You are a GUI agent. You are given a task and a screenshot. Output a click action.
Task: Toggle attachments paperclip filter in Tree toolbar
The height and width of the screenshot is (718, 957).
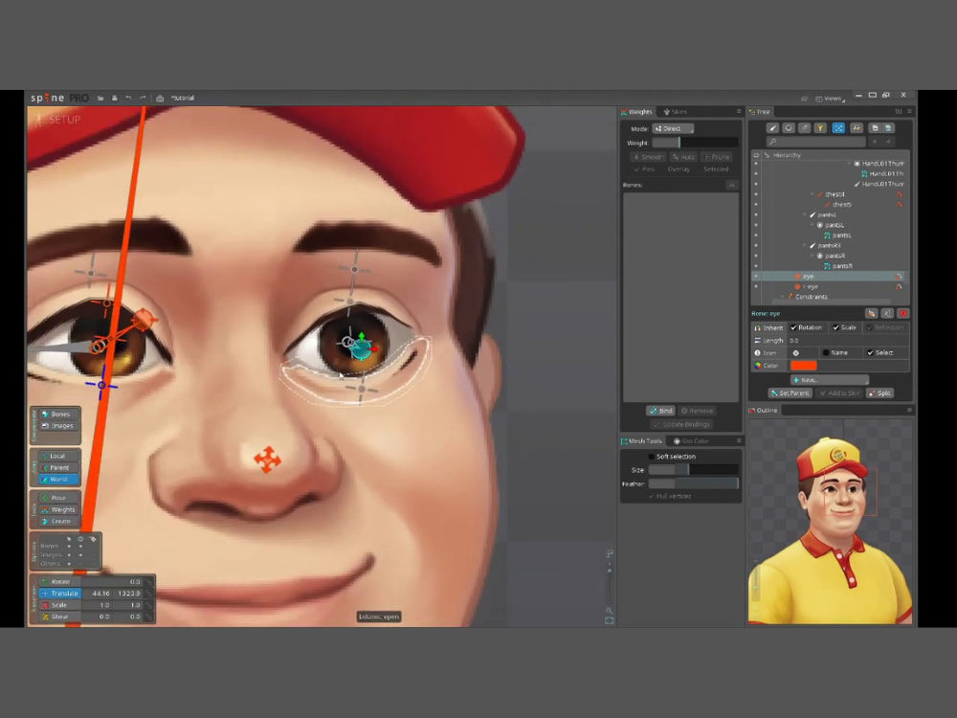click(805, 127)
